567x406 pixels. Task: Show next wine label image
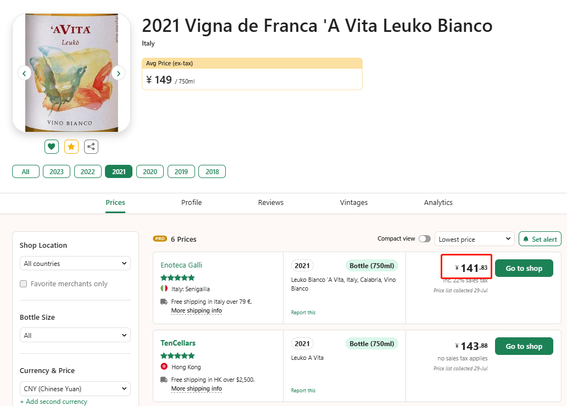pos(118,73)
